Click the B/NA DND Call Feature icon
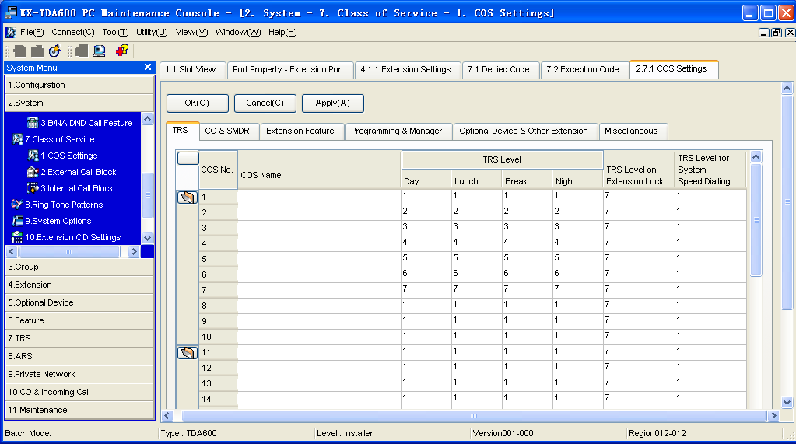Viewport: 796px width, 444px height. [33, 123]
